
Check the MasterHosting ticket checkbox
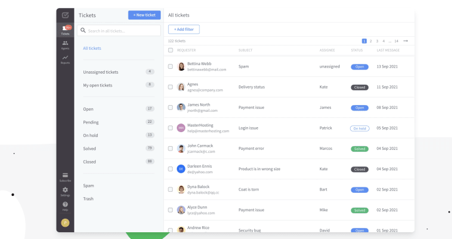[x=170, y=128]
